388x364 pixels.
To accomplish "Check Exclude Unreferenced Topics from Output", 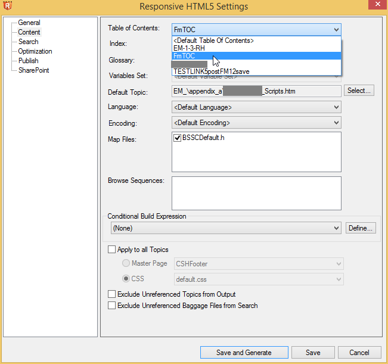I will [x=111, y=294].
